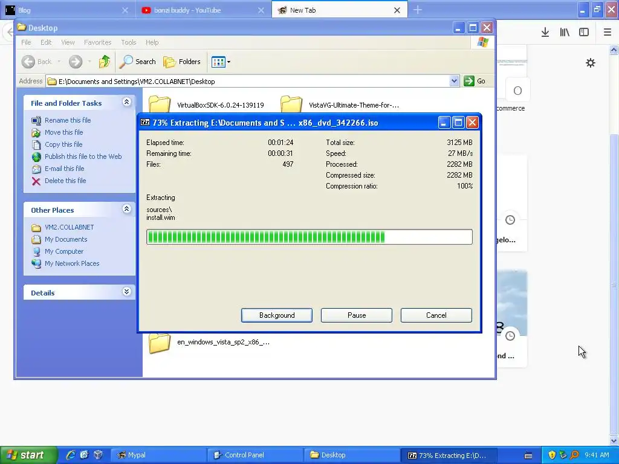Switch to the bonzi buddy YouTube tab

(203, 10)
